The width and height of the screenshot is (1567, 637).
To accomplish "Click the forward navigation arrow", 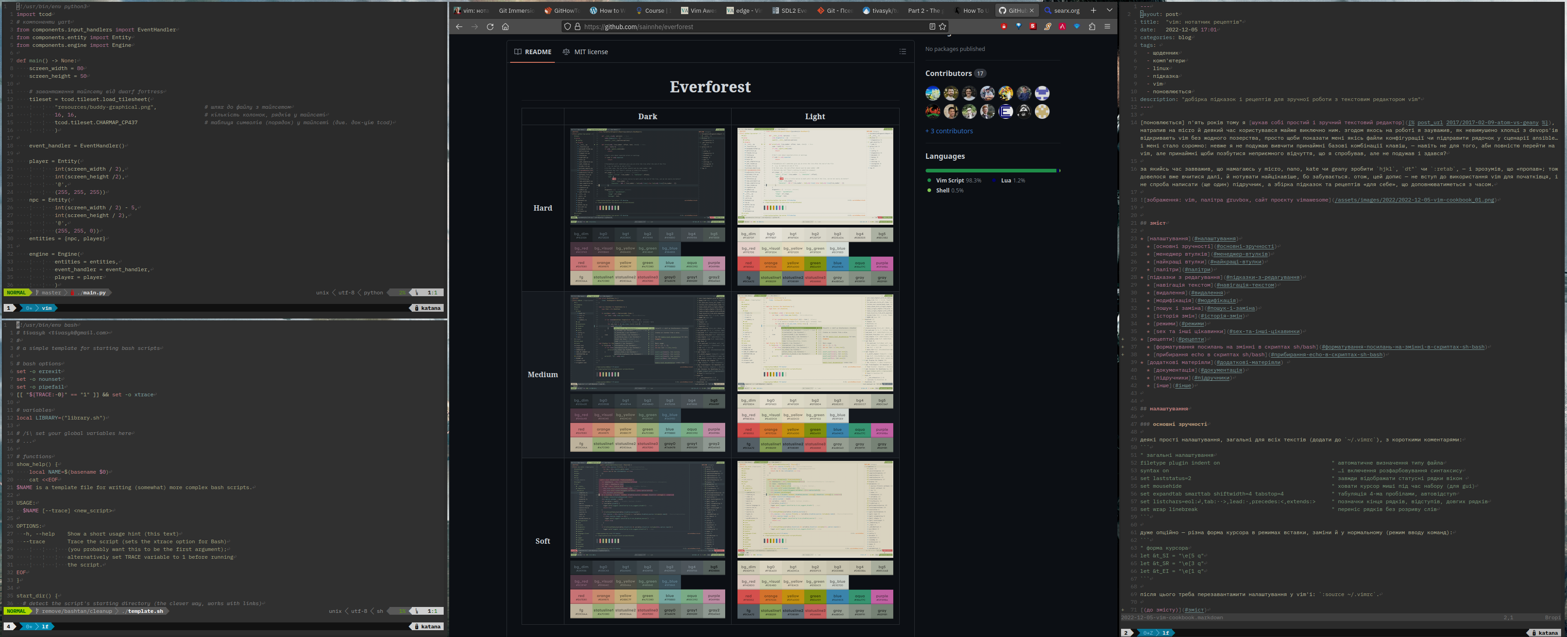I will click(x=475, y=27).
